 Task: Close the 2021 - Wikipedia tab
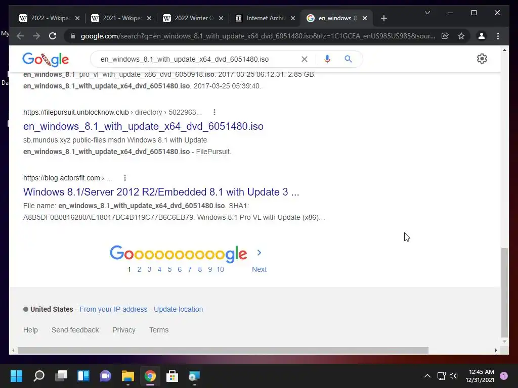(149, 18)
